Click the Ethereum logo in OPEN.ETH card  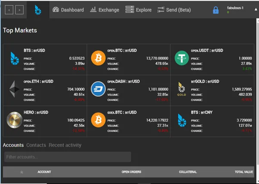(x=14, y=89)
